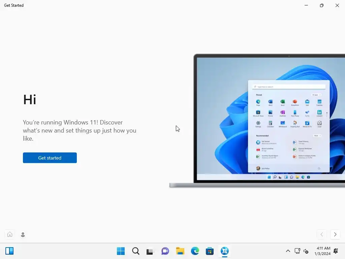Restore down the Get Started window

322,5
